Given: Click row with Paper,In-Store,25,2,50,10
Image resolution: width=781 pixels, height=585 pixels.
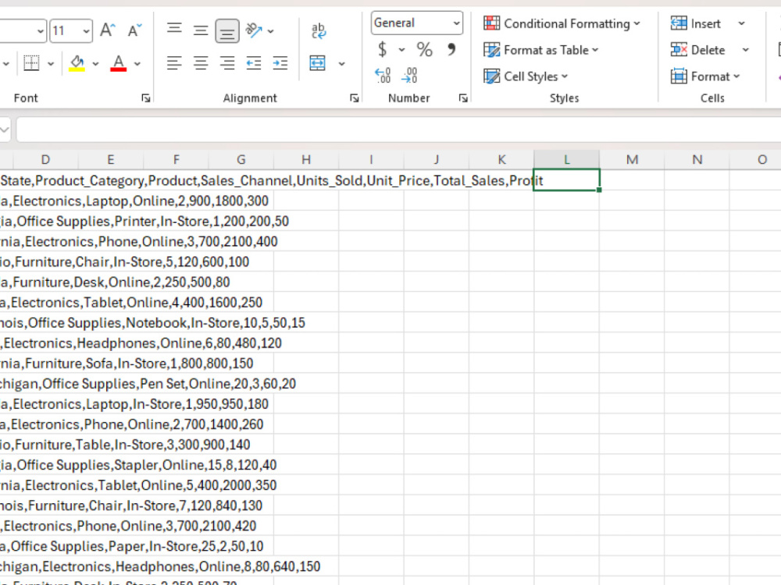Looking at the screenshot, I should pyautogui.click(x=131, y=546).
